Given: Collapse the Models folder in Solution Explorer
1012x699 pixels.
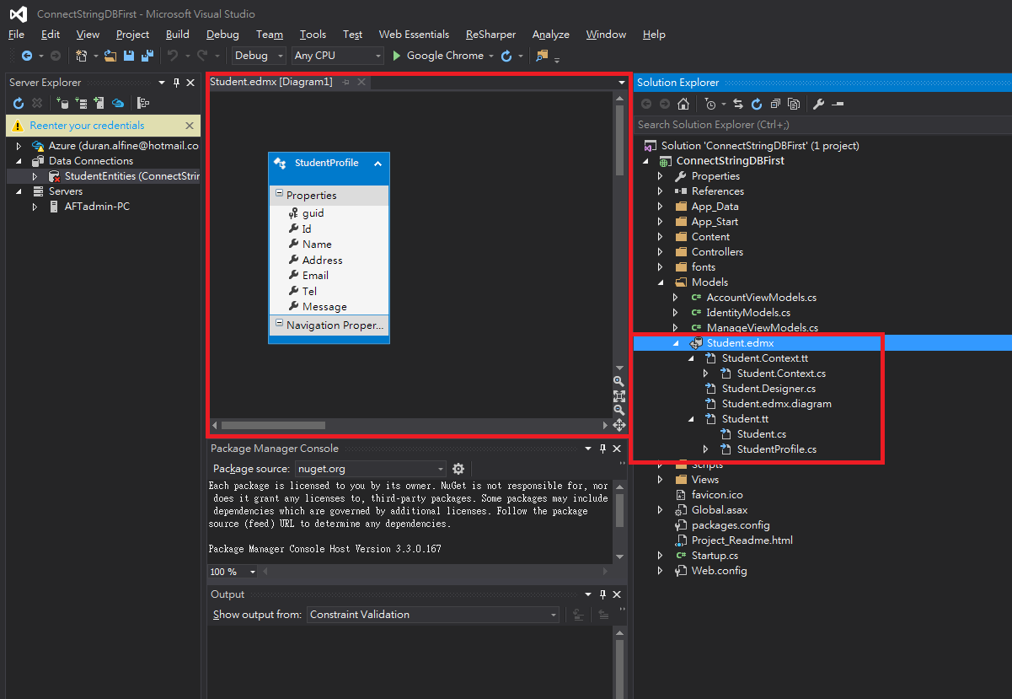Looking at the screenshot, I should pos(661,282).
